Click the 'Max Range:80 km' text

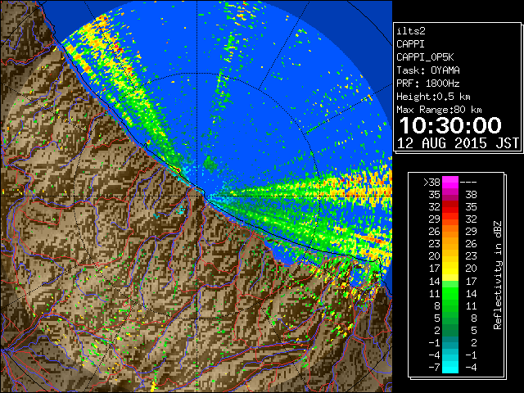(x=439, y=110)
